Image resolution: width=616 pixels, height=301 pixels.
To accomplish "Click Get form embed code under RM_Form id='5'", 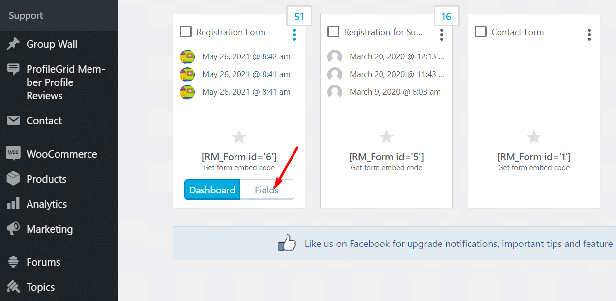I will click(386, 168).
